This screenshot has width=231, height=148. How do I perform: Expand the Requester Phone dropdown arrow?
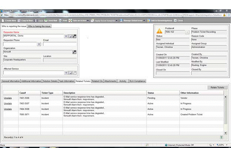click(x=39, y=44)
